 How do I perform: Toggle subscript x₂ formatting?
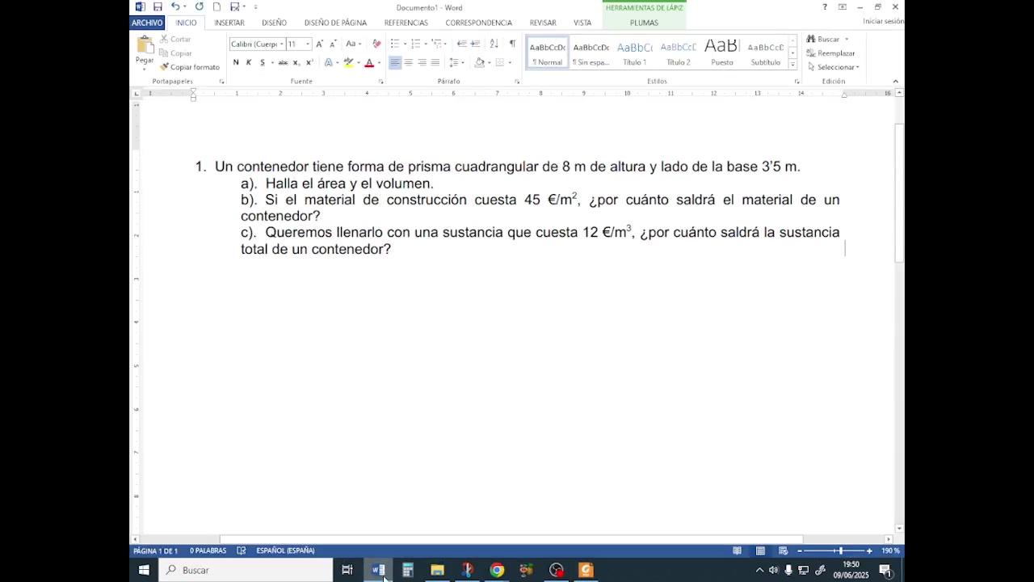(x=296, y=62)
